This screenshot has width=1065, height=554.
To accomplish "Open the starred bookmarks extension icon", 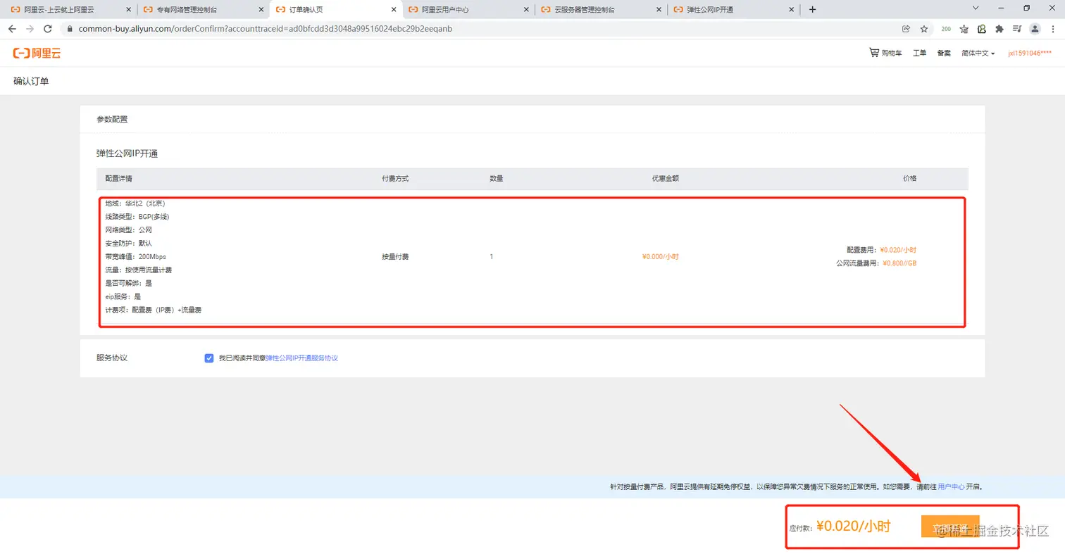I will (x=964, y=29).
